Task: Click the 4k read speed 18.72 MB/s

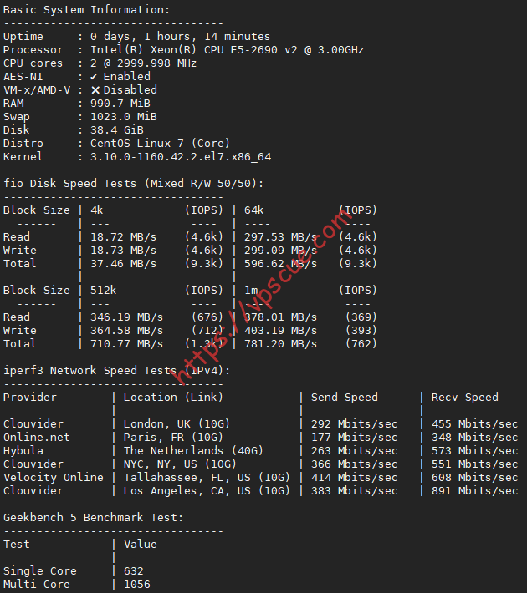Action: [123, 237]
